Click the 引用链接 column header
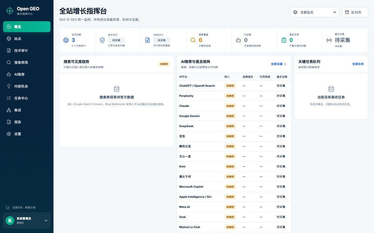 265,77
